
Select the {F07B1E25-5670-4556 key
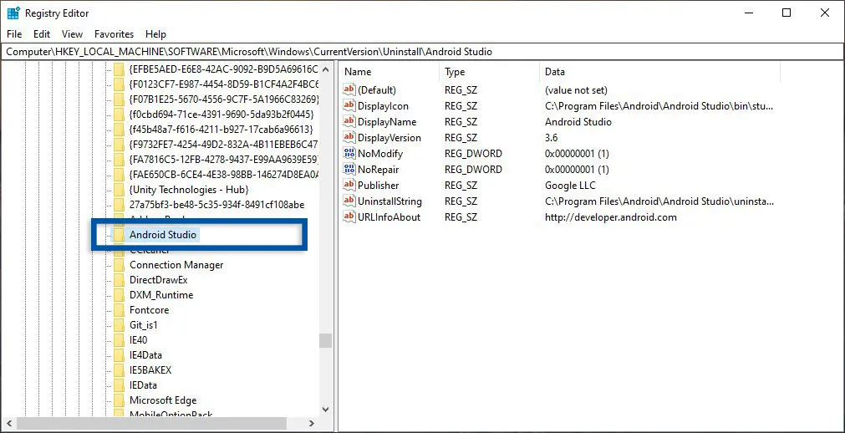224,99
